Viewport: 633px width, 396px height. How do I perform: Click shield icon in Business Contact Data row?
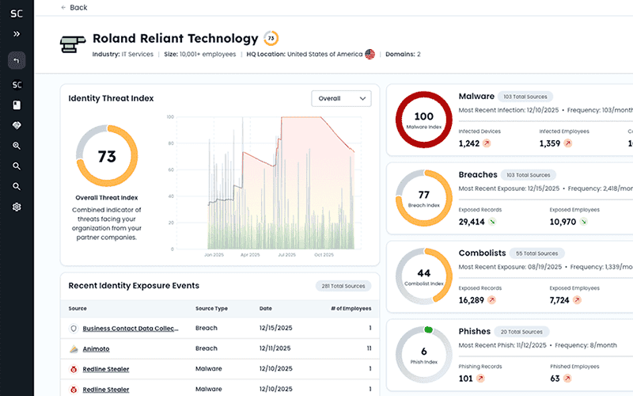(74, 329)
